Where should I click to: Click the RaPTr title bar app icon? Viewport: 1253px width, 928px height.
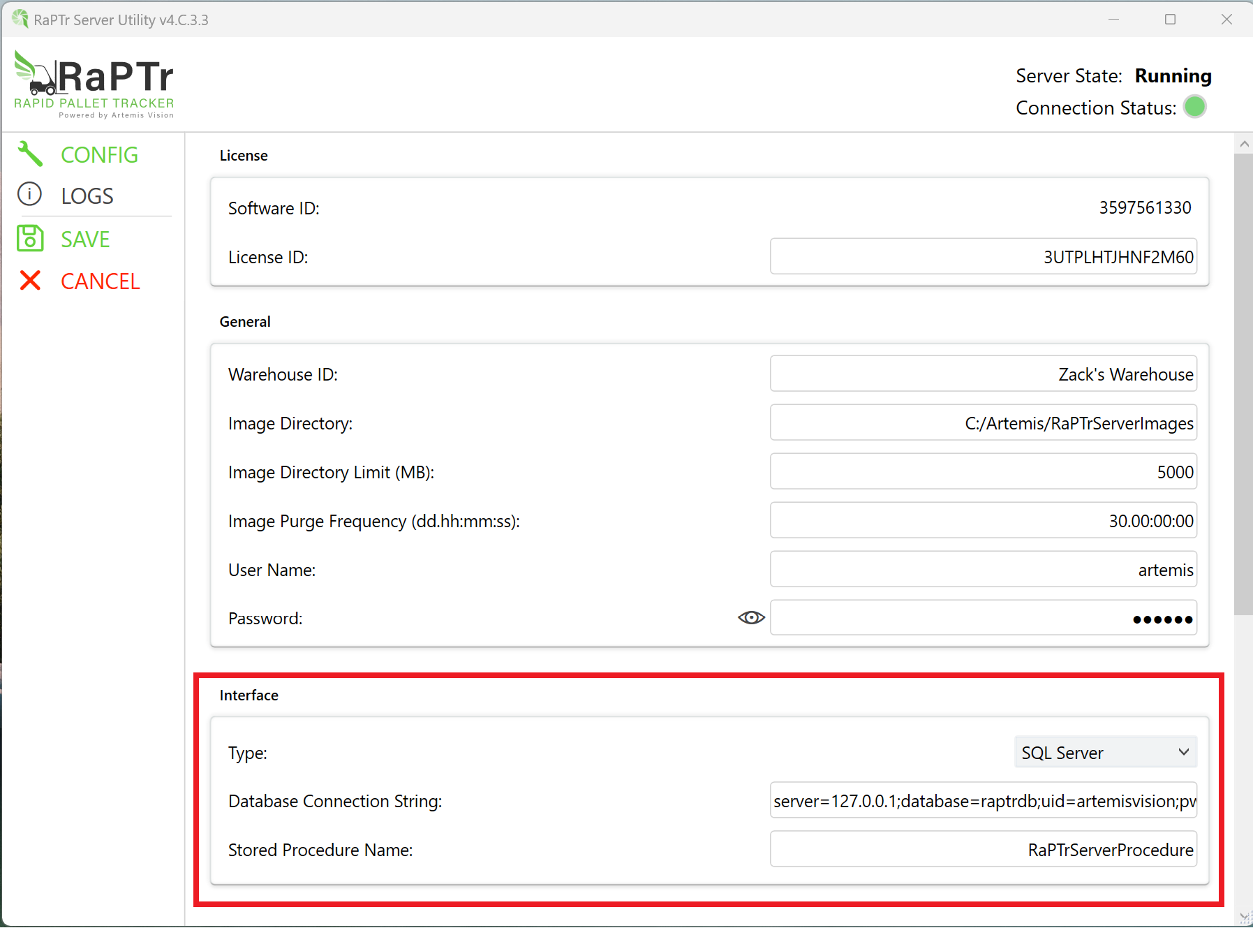point(20,19)
